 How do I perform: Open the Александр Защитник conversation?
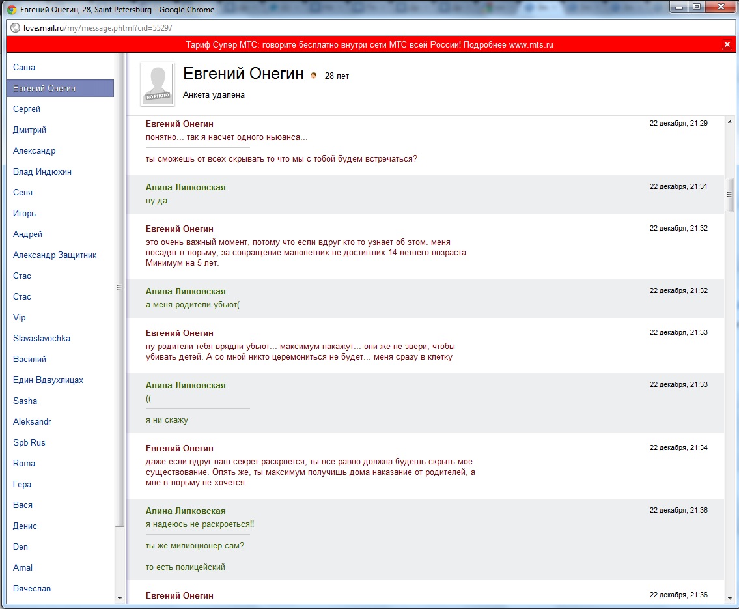(x=55, y=255)
